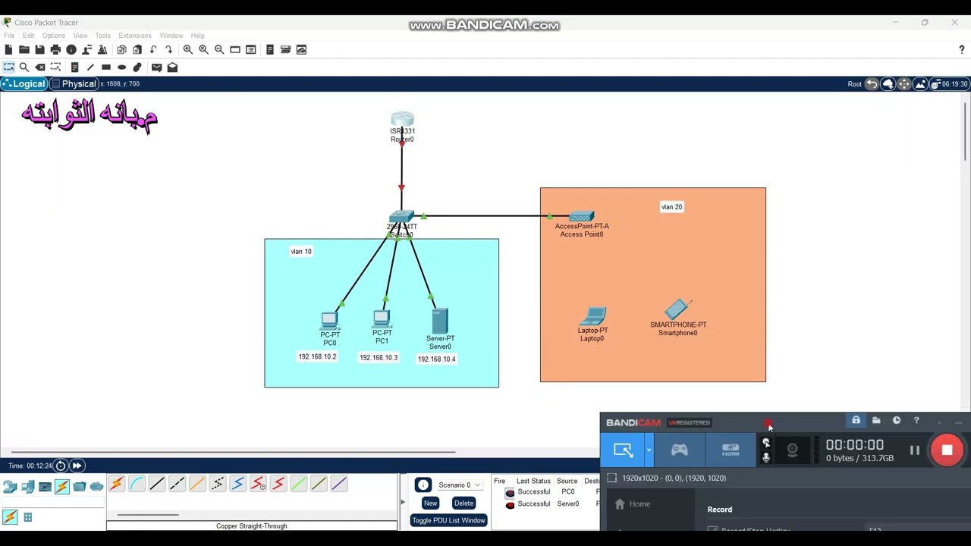Image resolution: width=971 pixels, height=546 pixels.
Task: Select the automatic connection lightning cable
Action: pyautogui.click(x=116, y=484)
